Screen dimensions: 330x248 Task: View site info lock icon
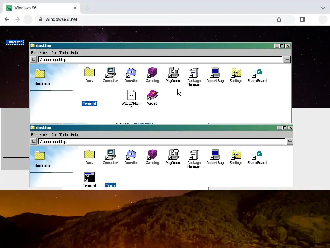pos(41,19)
